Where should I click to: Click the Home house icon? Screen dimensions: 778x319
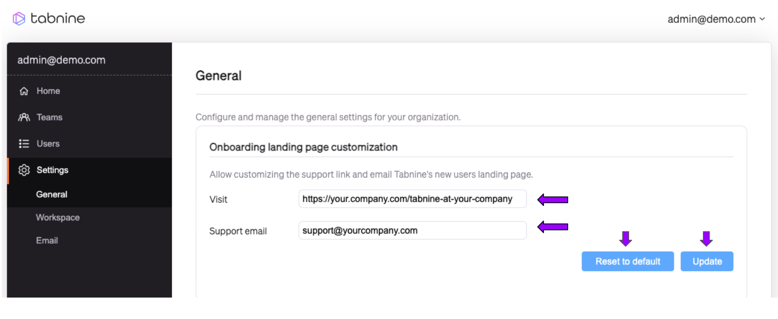click(x=24, y=91)
